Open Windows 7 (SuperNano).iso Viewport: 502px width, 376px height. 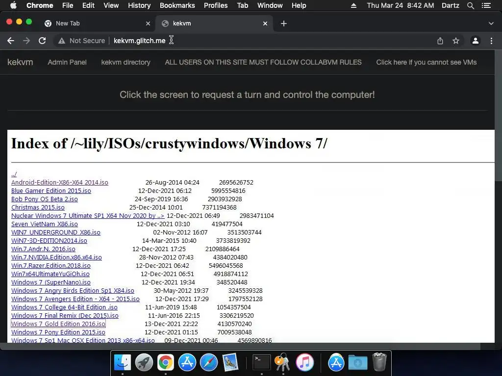(51, 282)
